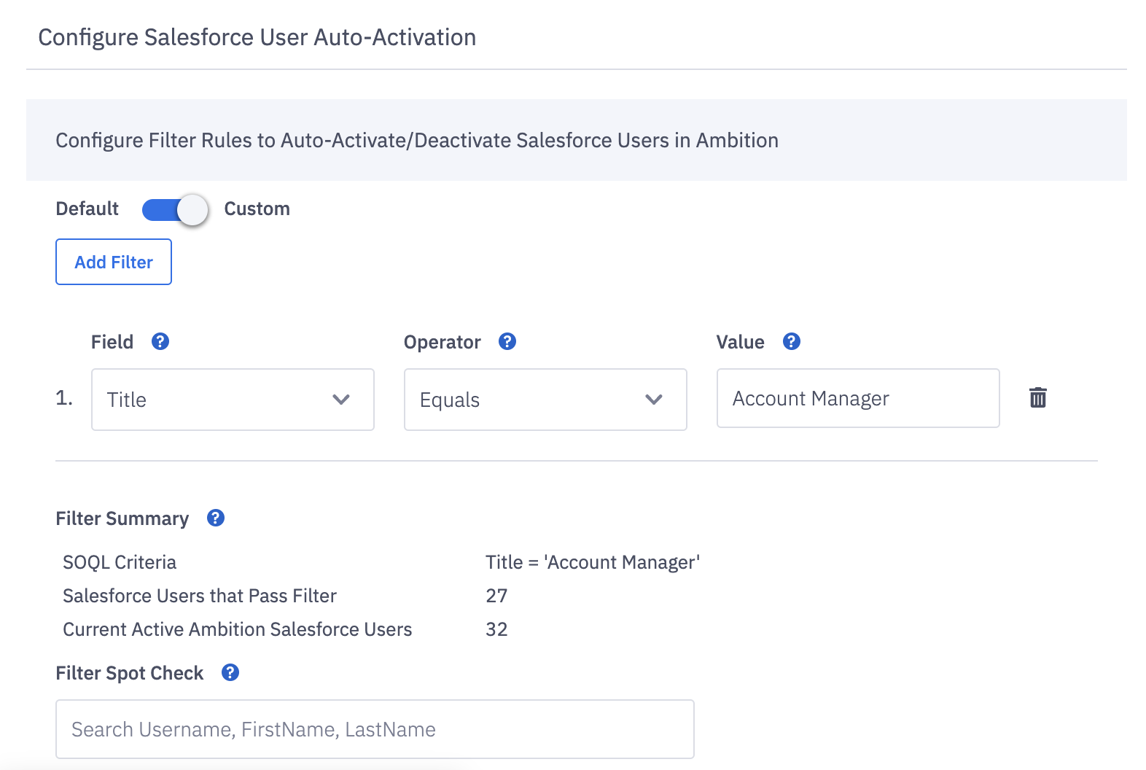The image size is (1146, 770).
Task: Select the SOQL criteria text Title = 'Account Manager'
Action: click(x=593, y=562)
